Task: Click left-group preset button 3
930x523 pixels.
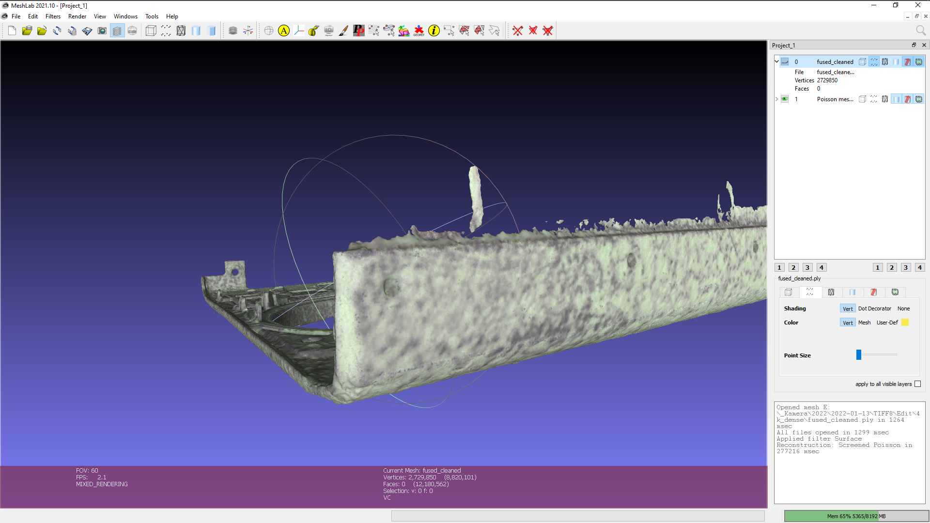Action: (x=807, y=267)
